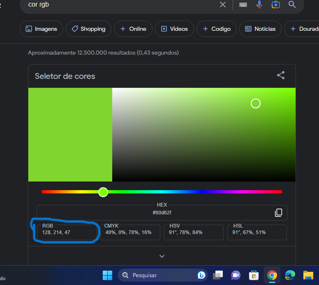Image resolution: width=319 pixels, height=285 pixels.
Task: Share the color picker via share icon
Action: 281,75
